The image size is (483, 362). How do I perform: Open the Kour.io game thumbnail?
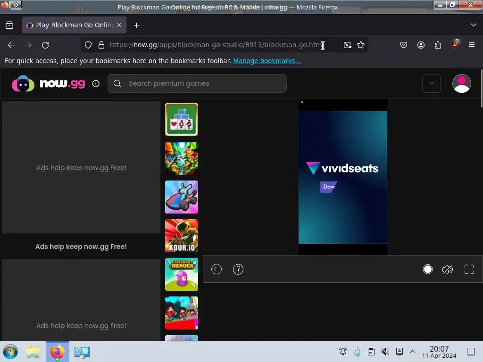tap(182, 236)
